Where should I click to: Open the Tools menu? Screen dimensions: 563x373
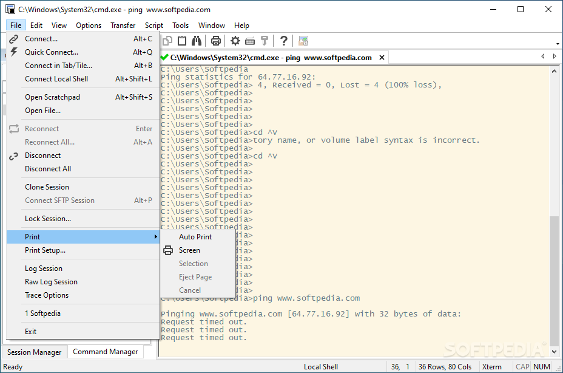(x=180, y=25)
